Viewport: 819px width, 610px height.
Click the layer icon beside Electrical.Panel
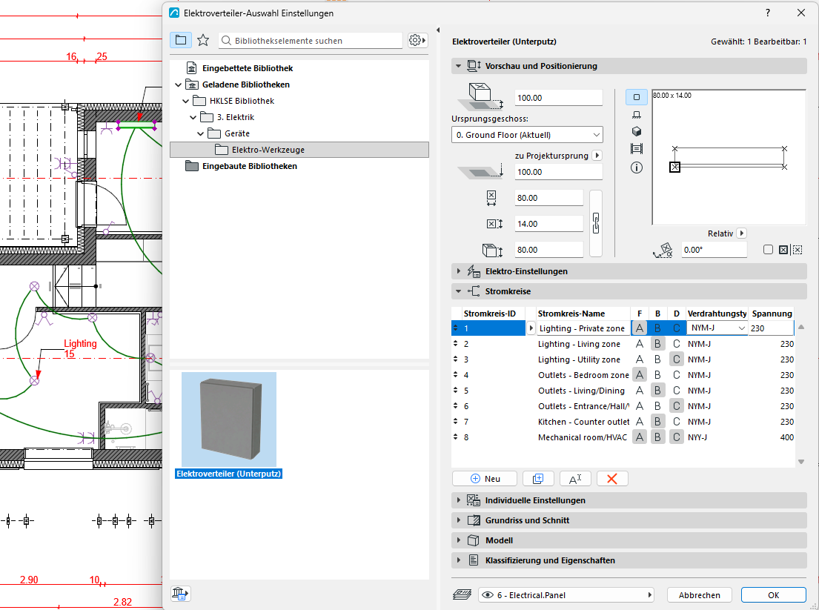pos(462,594)
